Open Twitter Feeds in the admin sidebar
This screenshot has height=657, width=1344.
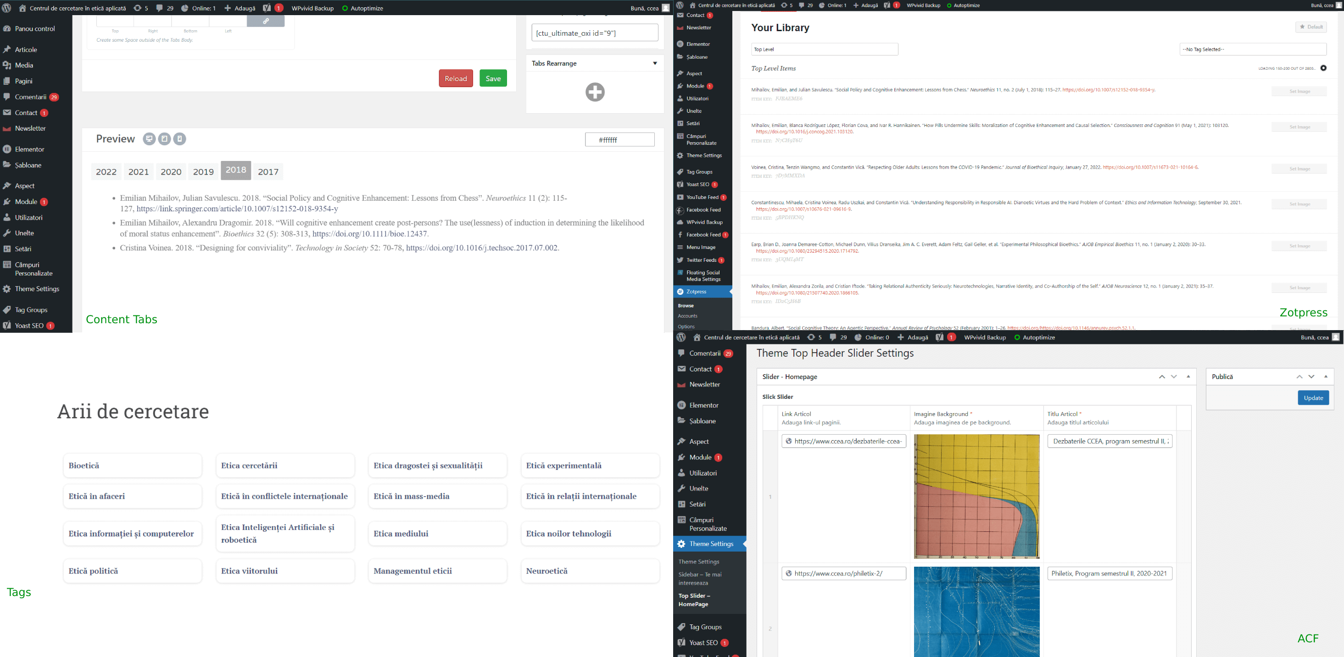pos(701,260)
